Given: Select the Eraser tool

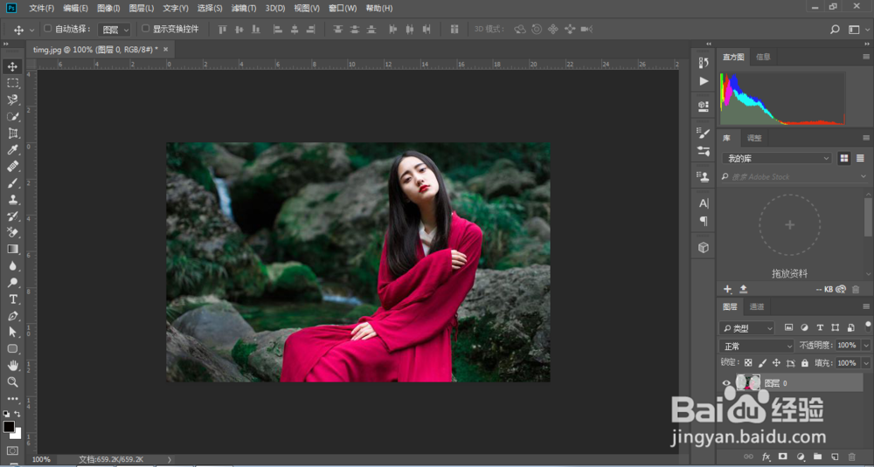Looking at the screenshot, I should pyautogui.click(x=13, y=233).
